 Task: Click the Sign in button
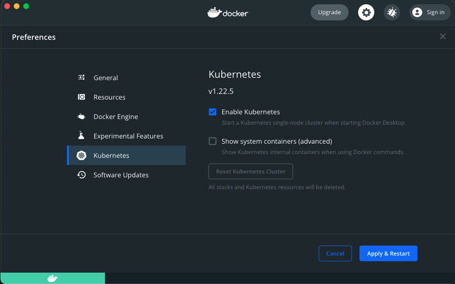pos(430,12)
